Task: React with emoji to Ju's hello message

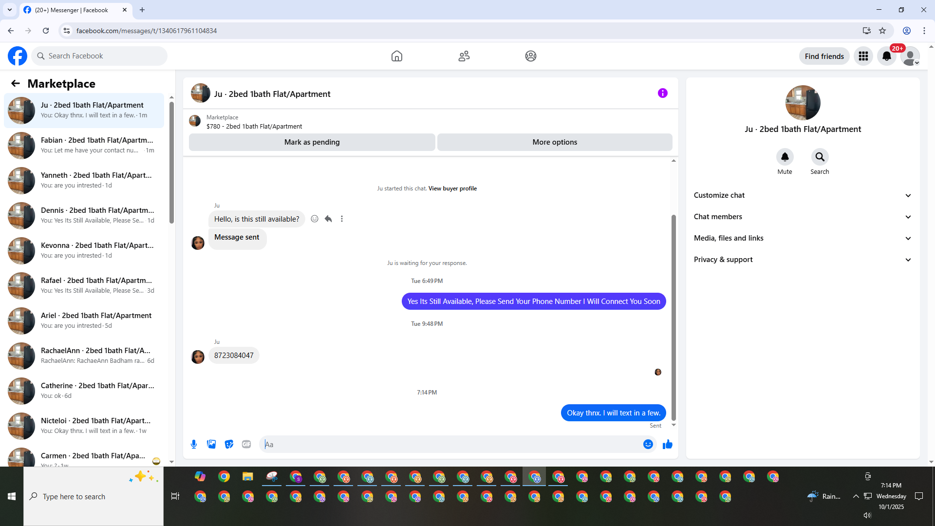Action: pos(315,219)
